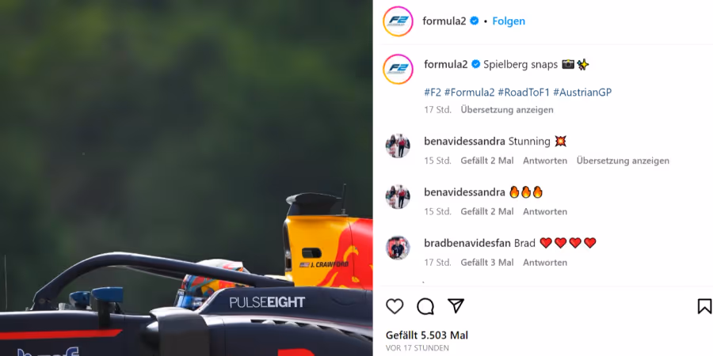Open formula2 profile picture in header
713x356 pixels.
tap(398, 21)
